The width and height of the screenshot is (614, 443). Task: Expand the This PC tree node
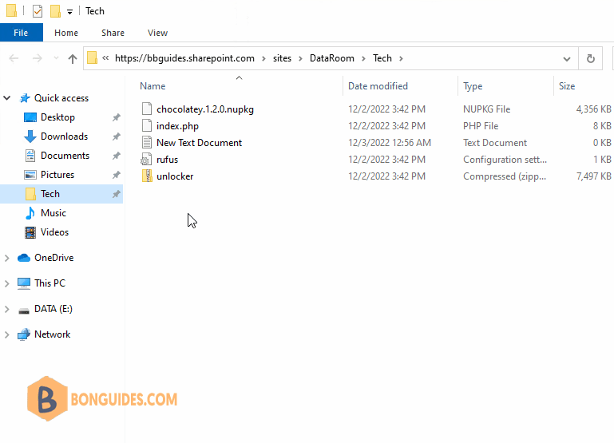tap(6, 283)
